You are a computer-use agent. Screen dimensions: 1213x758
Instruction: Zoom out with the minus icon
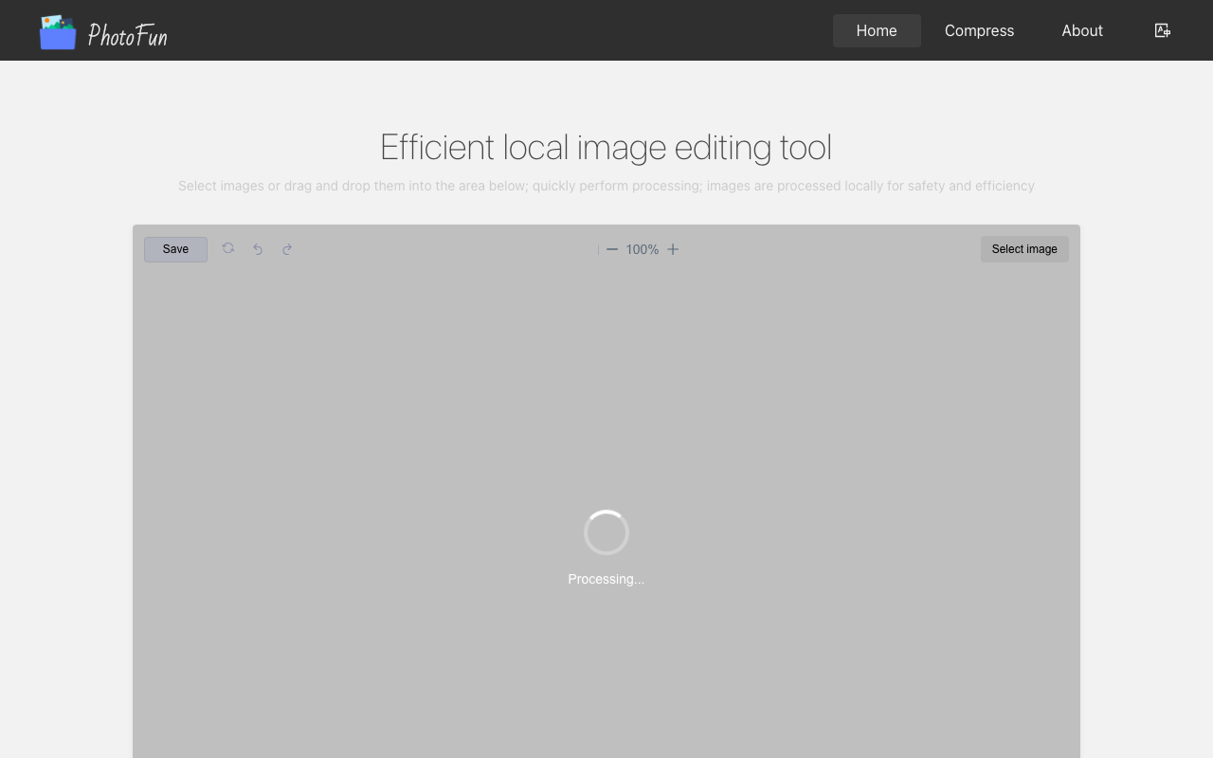click(612, 249)
